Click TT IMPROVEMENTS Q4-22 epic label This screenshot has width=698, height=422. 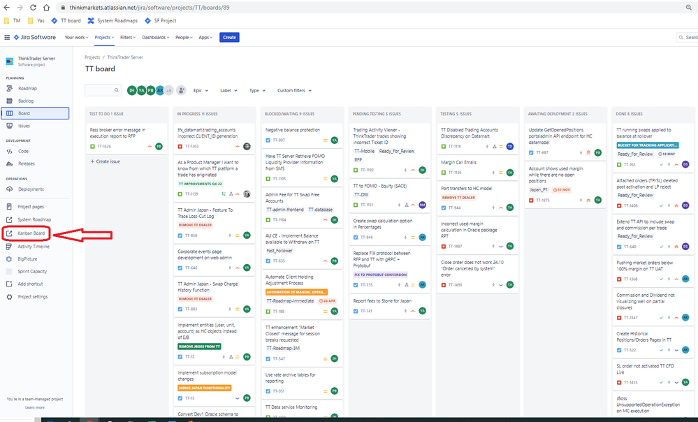(x=201, y=184)
